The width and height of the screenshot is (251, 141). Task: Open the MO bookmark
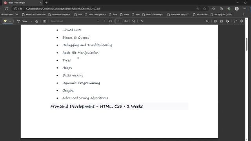click(78, 14)
